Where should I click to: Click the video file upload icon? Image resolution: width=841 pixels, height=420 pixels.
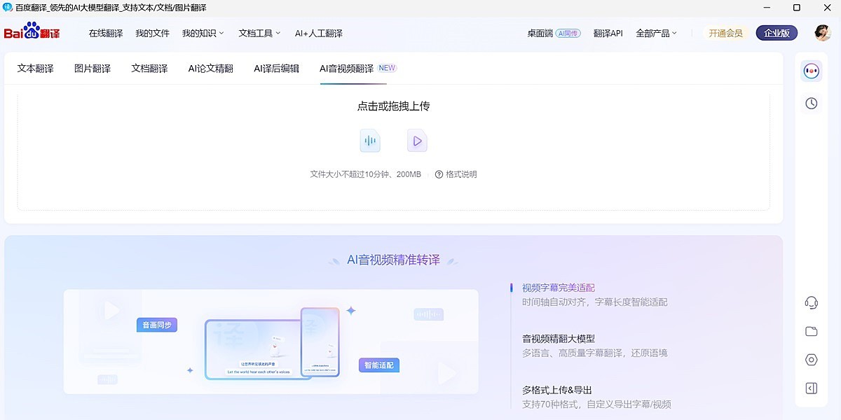coord(416,140)
